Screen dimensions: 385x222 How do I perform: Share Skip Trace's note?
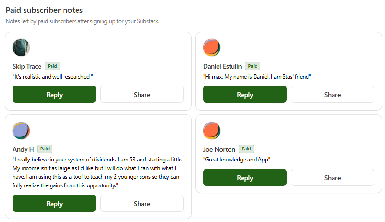click(142, 95)
